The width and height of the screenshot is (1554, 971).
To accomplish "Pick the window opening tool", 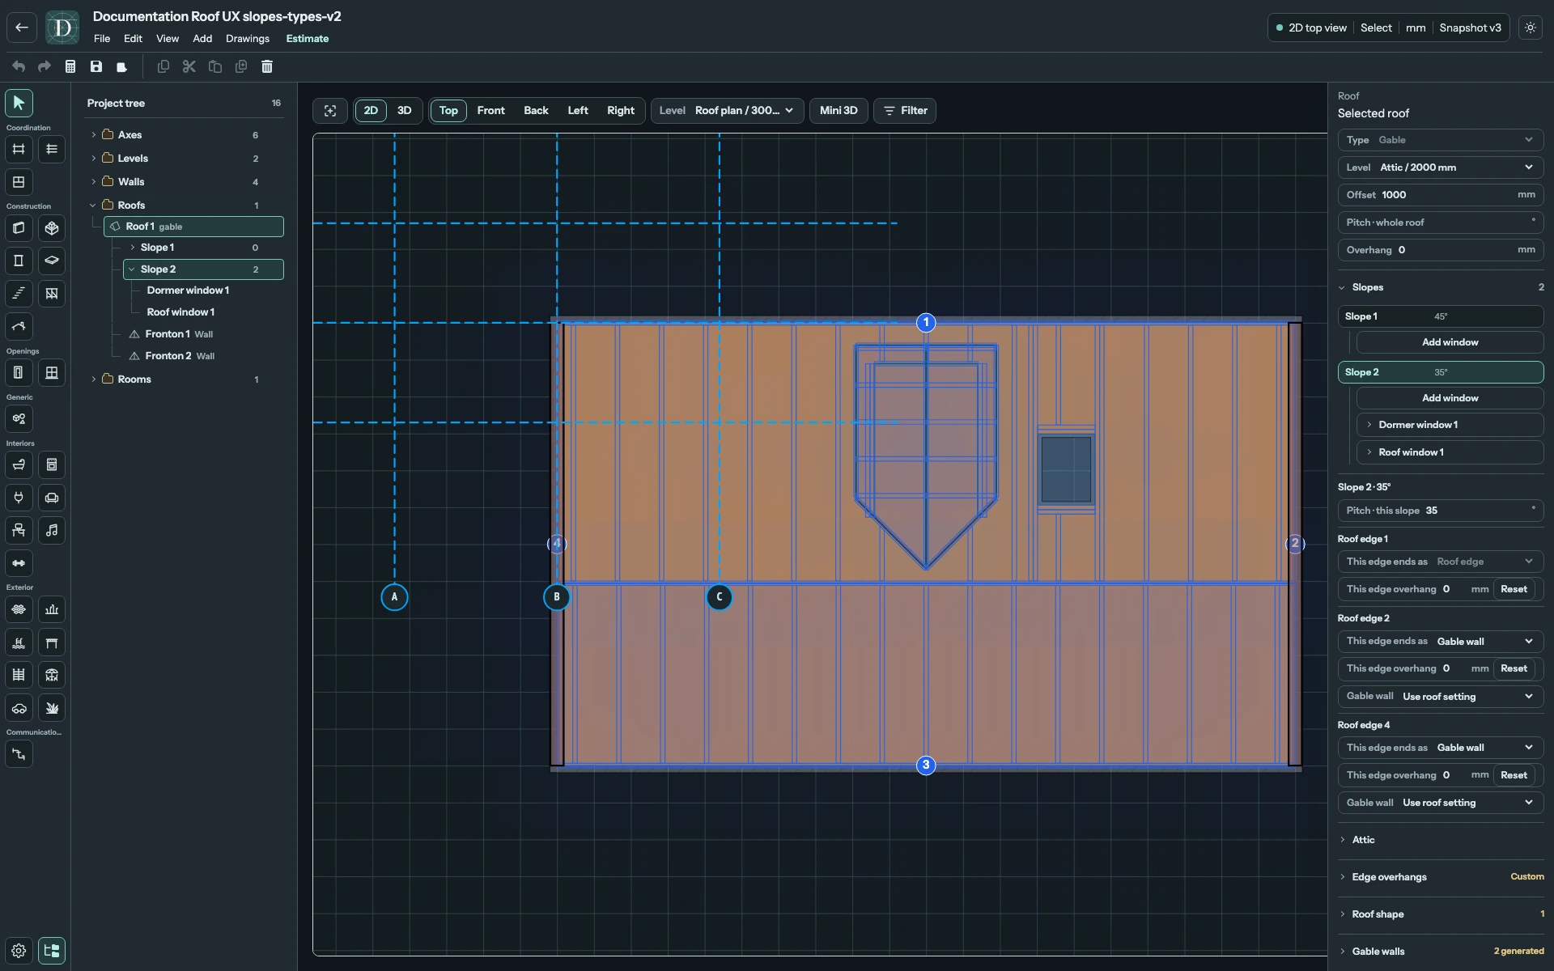I will [x=52, y=372].
